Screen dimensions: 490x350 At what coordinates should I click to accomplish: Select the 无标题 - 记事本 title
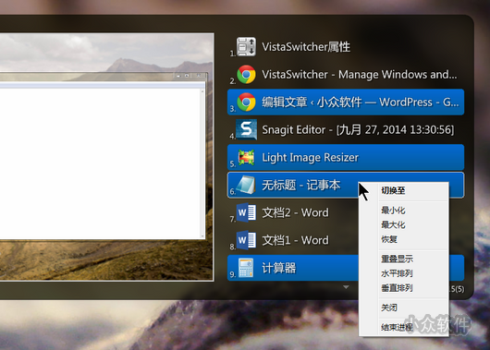[x=301, y=185]
